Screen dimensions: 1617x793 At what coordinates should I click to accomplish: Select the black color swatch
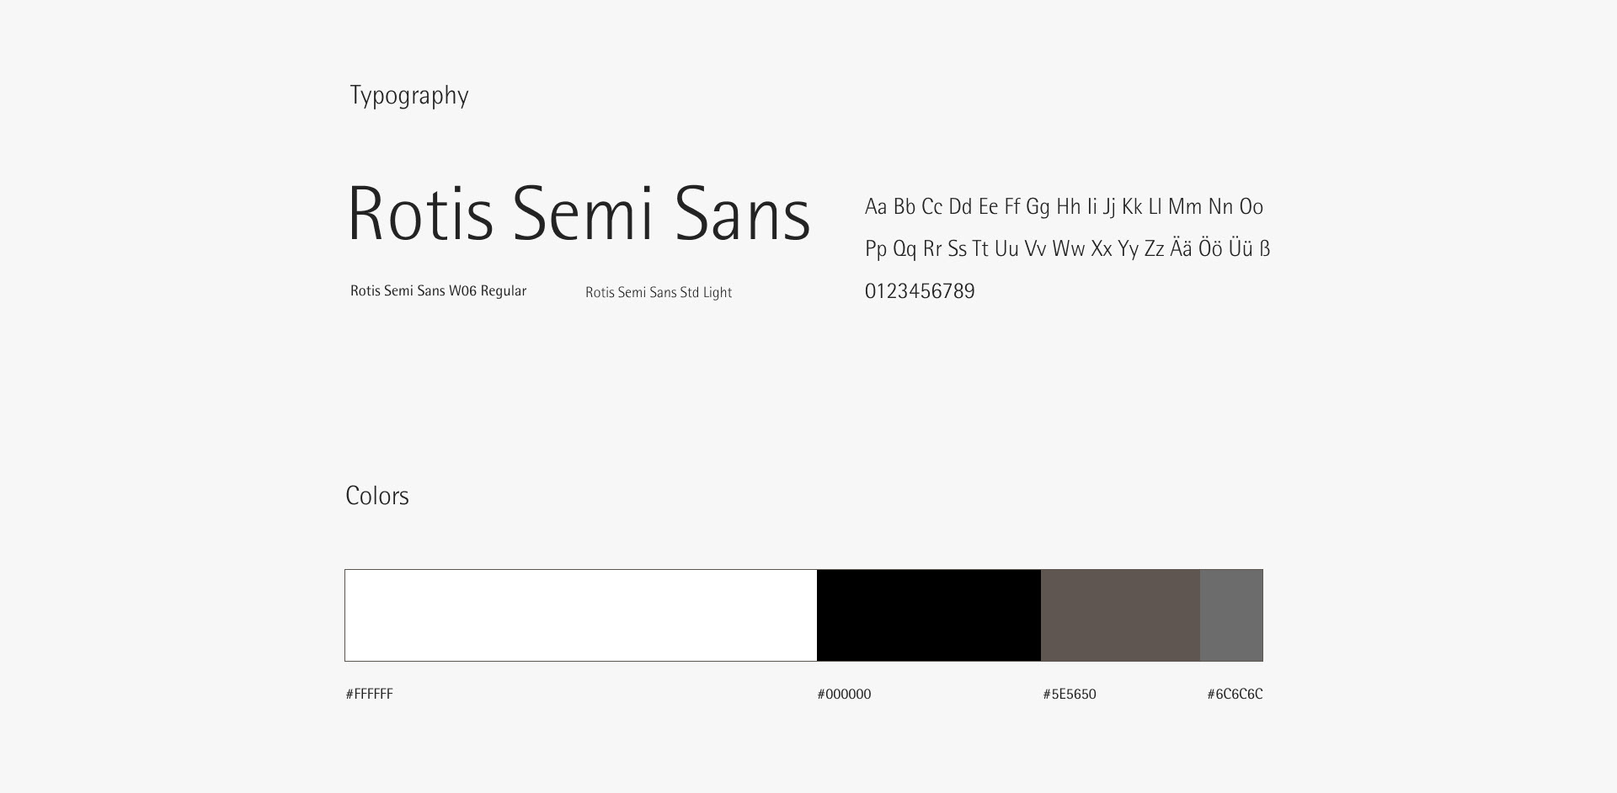928,615
